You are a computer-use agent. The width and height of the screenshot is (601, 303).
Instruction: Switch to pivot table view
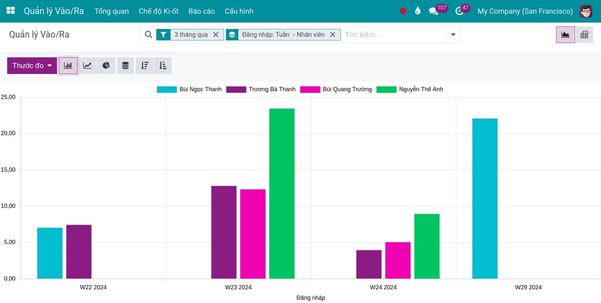(584, 35)
